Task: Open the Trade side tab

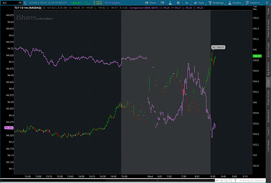Action: tap(268, 11)
